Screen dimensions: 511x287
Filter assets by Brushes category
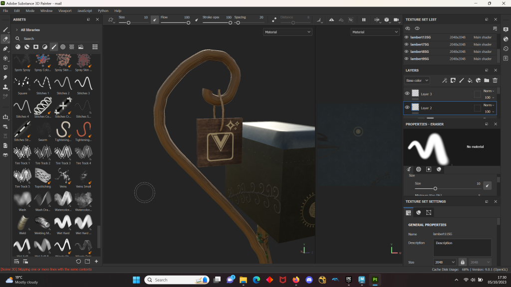[54, 47]
